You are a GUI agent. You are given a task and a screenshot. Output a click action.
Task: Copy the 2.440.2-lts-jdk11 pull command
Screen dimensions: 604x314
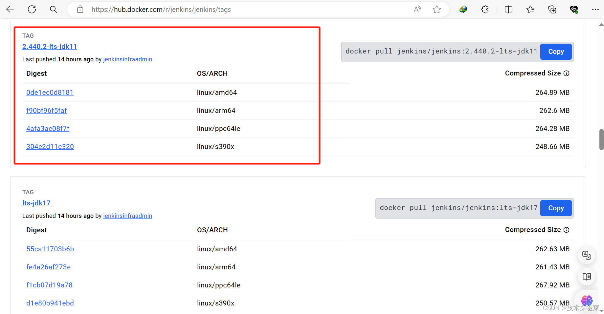pos(556,52)
